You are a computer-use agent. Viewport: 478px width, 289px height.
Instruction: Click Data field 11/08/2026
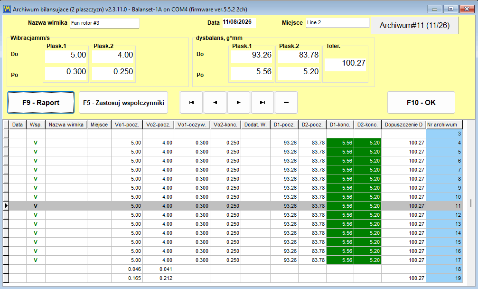239,23
